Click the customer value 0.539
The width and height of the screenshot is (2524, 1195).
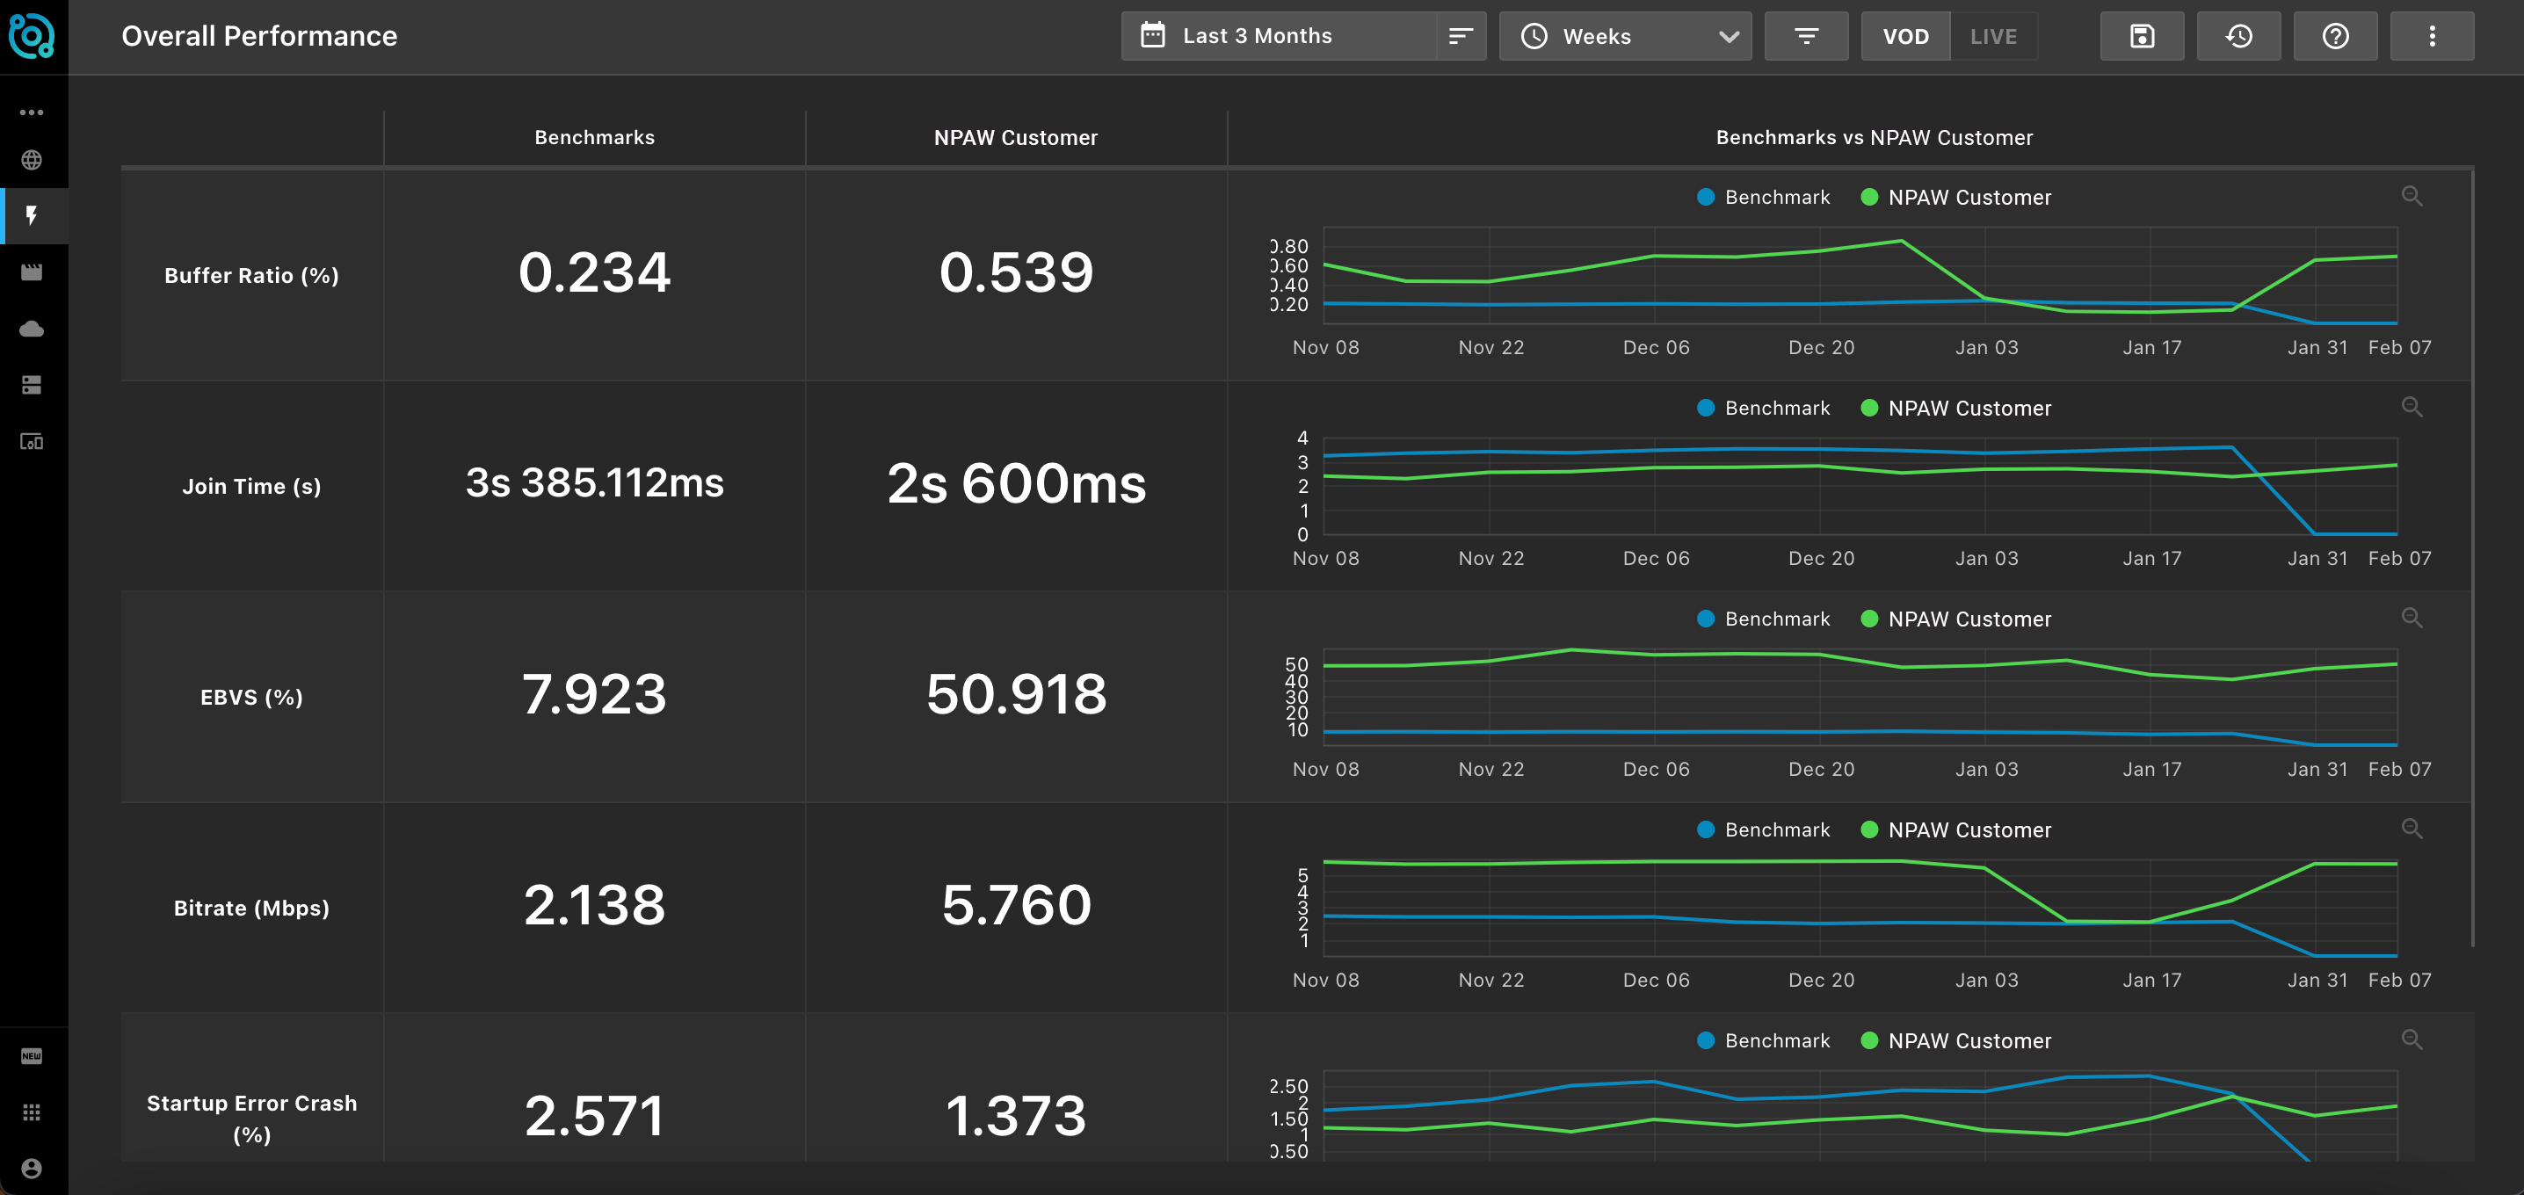pyautogui.click(x=1016, y=272)
